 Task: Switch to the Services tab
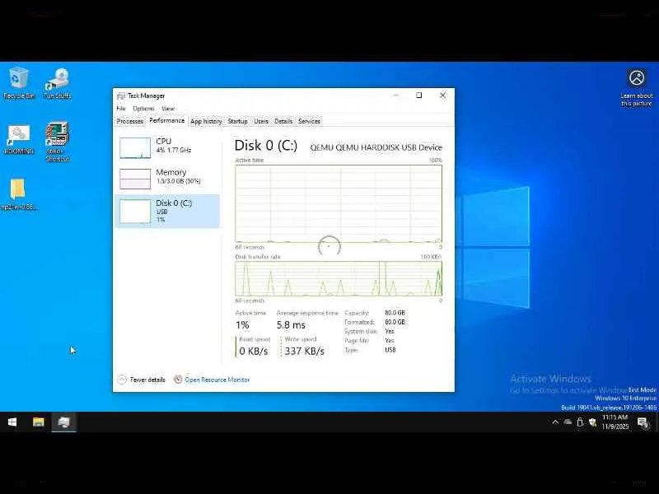[310, 121]
